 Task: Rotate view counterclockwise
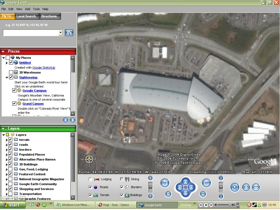click(165, 183)
